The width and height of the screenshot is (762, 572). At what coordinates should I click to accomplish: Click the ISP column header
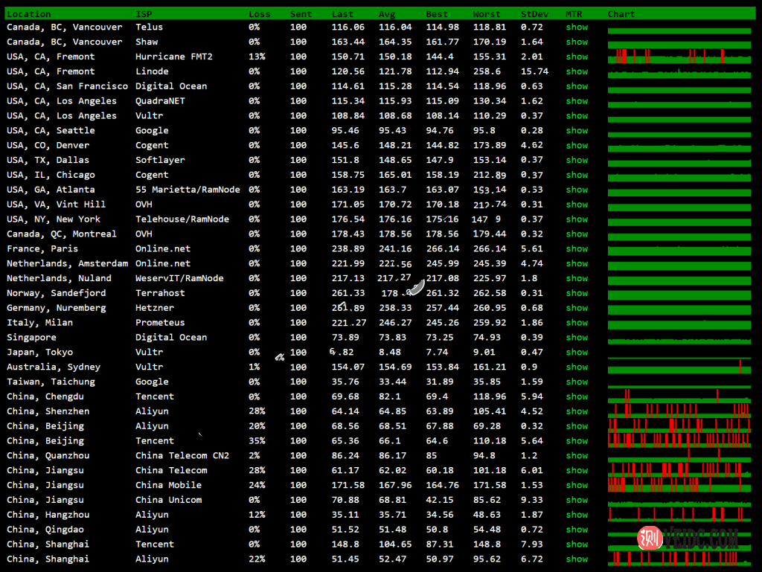pos(144,14)
